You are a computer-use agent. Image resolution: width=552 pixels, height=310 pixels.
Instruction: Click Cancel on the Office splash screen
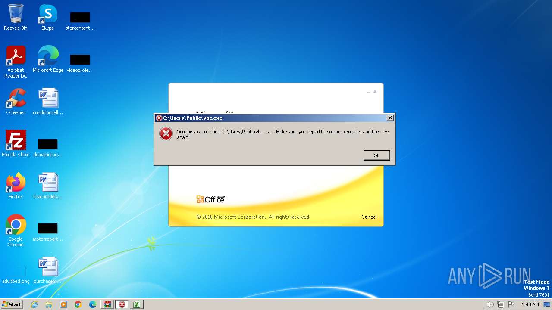tap(369, 217)
